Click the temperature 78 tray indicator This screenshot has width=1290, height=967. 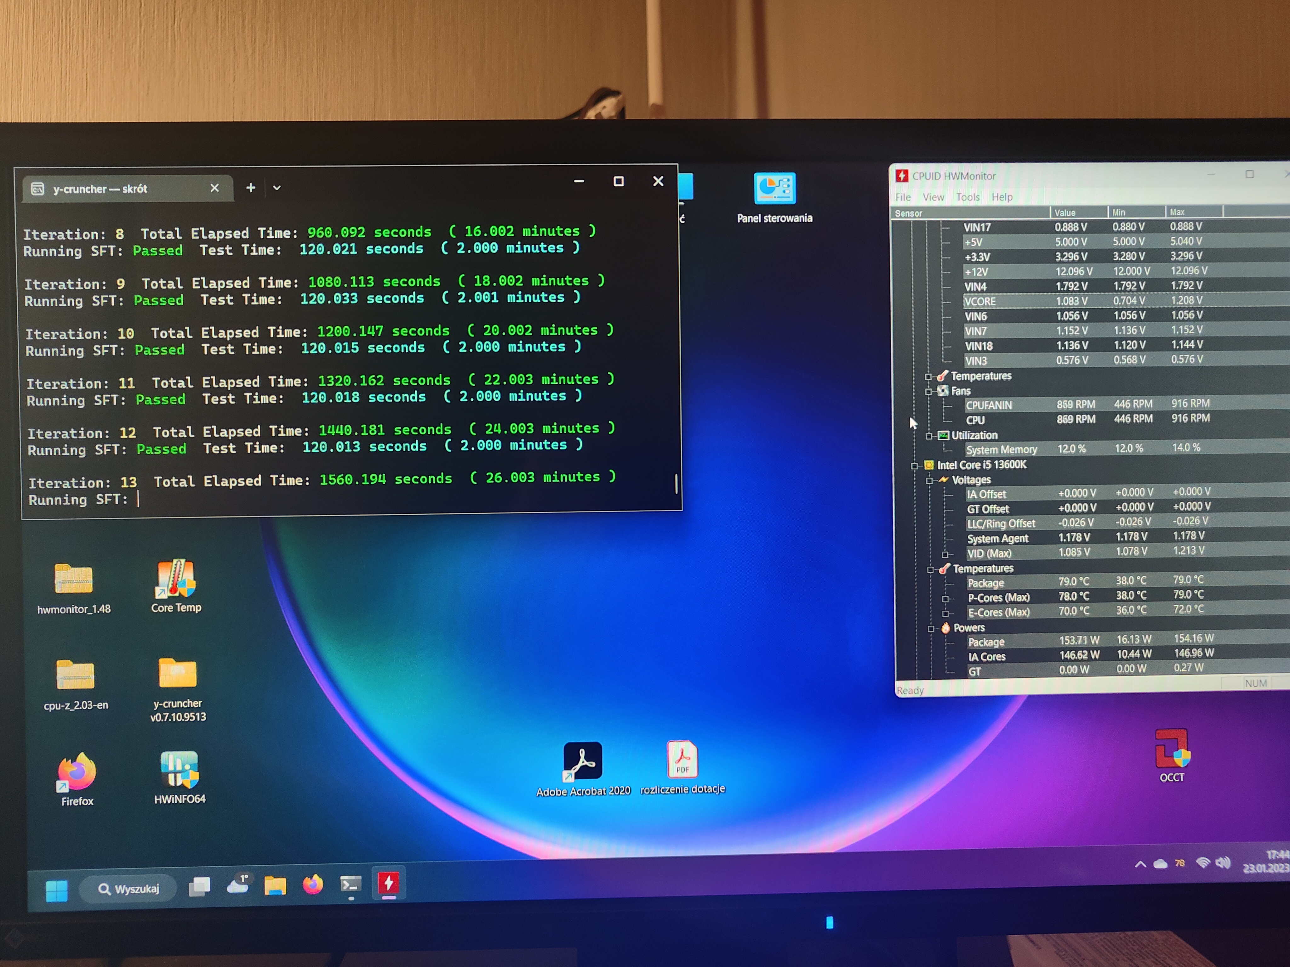click(x=1180, y=863)
